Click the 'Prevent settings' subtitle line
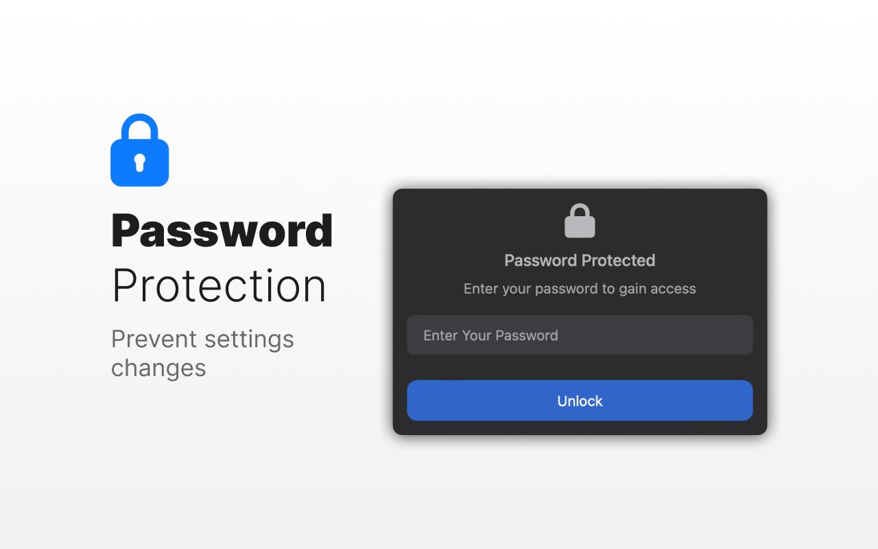This screenshot has height=549, width=878. coord(202,339)
